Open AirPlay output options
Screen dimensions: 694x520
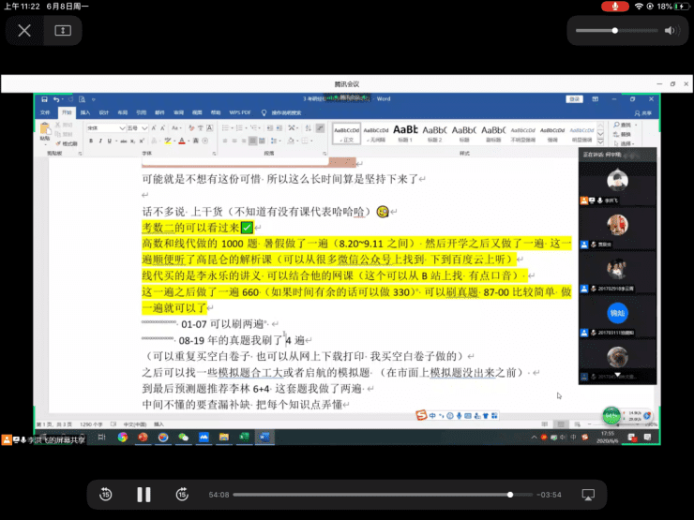[589, 494]
